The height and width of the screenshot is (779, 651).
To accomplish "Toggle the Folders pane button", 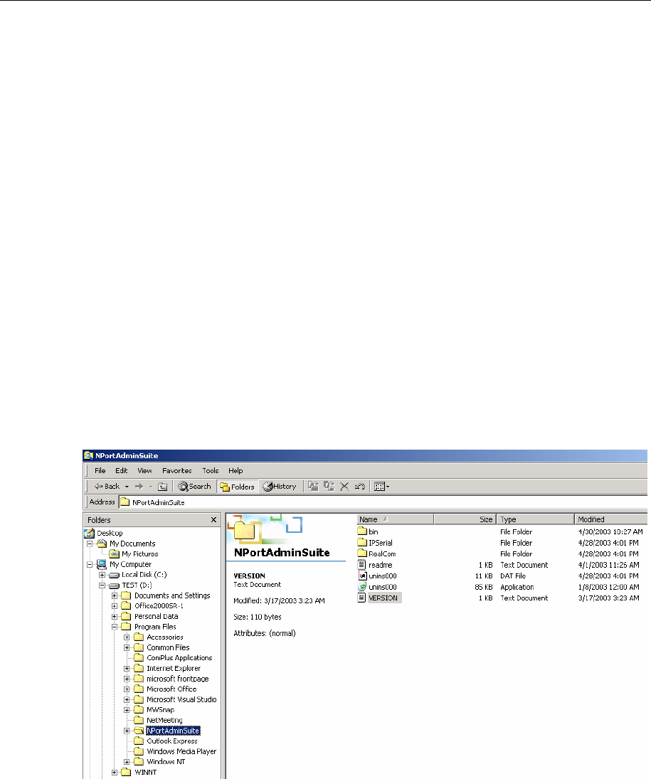I will (x=238, y=487).
